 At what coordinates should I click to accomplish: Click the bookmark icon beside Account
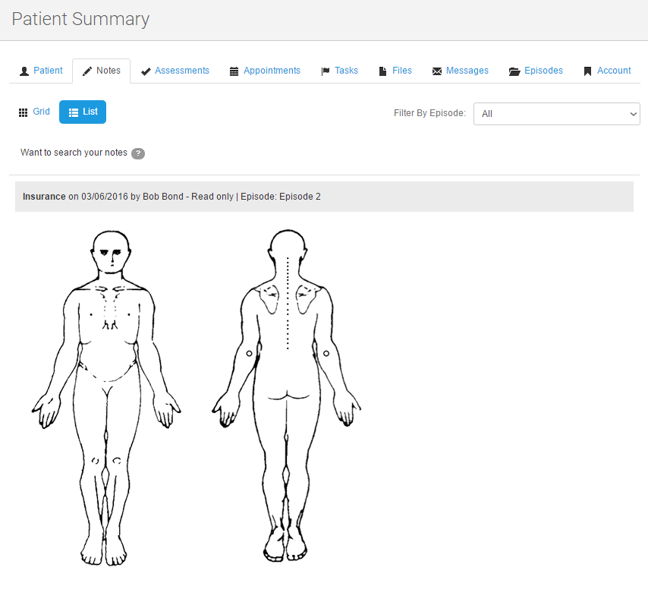(587, 71)
